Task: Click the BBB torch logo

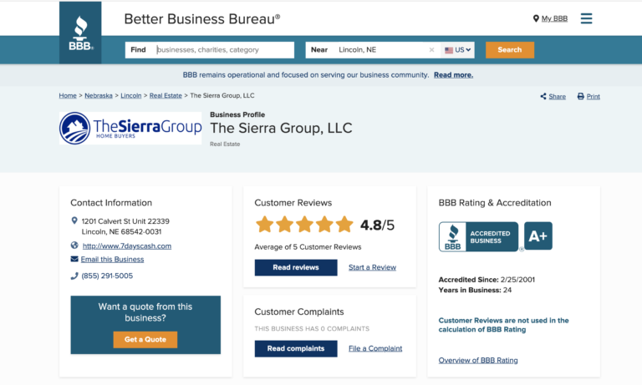Action: click(80, 33)
